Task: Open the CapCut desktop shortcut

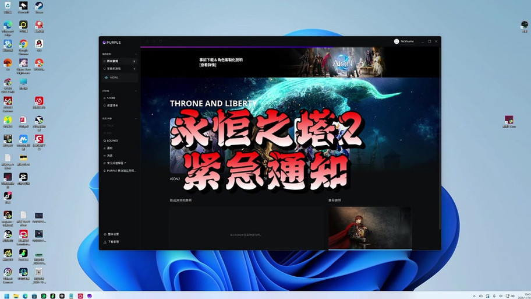Action: click(x=23, y=178)
